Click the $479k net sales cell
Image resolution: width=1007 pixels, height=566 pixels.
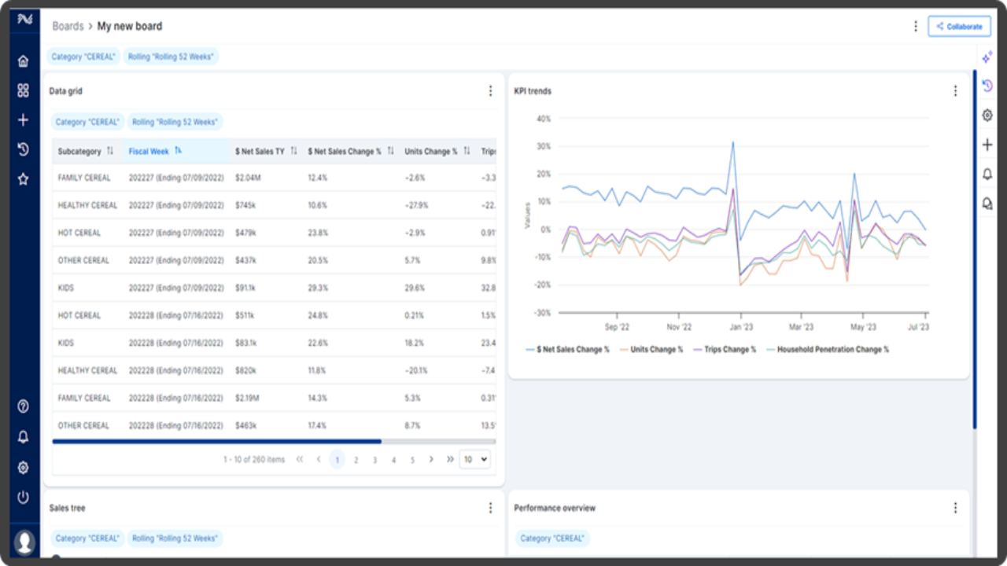(x=245, y=233)
